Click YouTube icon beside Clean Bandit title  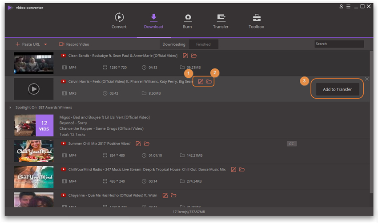pyautogui.click(x=64, y=56)
